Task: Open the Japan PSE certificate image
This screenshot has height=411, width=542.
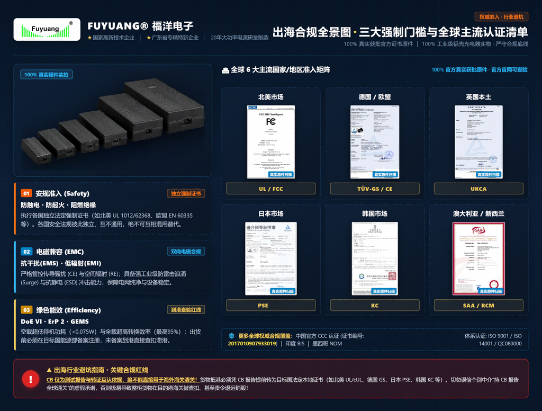Action: coord(271,258)
